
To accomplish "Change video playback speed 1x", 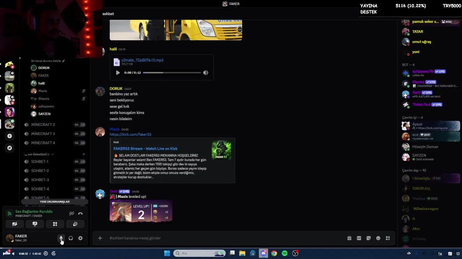I will pyautogui.click(x=440, y=254).
